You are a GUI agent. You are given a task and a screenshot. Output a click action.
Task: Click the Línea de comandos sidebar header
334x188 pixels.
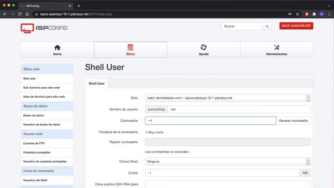47,171
